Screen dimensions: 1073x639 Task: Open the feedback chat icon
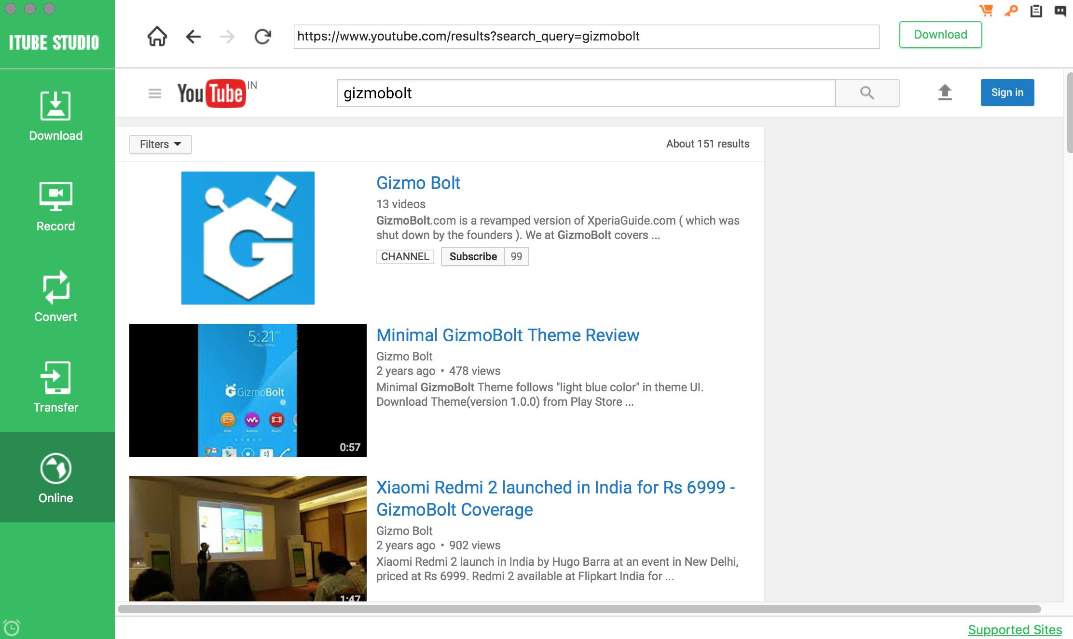pyautogui.click(x=1060, y=11)
